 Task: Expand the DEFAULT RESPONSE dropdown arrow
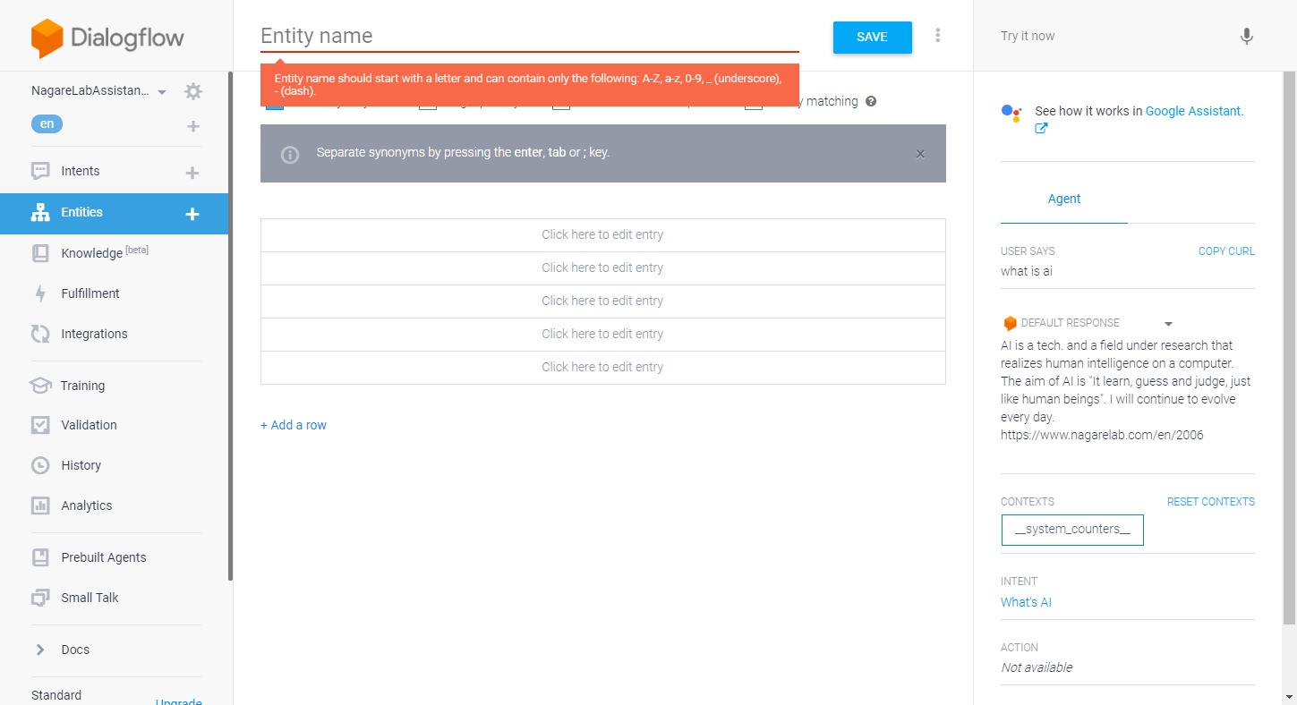coord(1168,324)
